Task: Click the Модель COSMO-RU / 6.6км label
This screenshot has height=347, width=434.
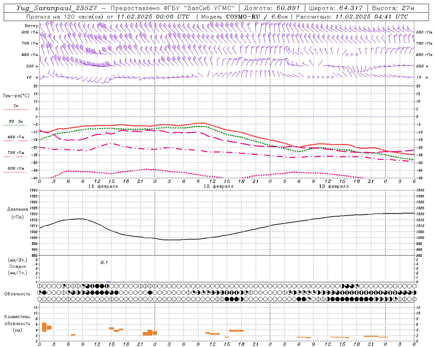Action: pyautogui.click(x=244, y=17)
